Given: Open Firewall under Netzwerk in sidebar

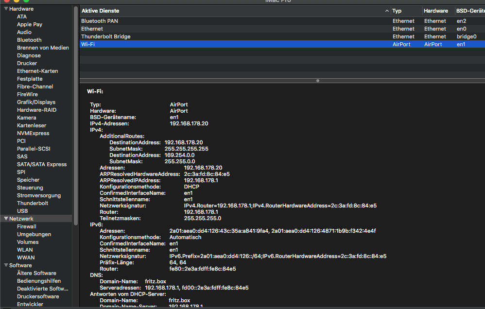Looking at the screenshot, I should (26, 226).
